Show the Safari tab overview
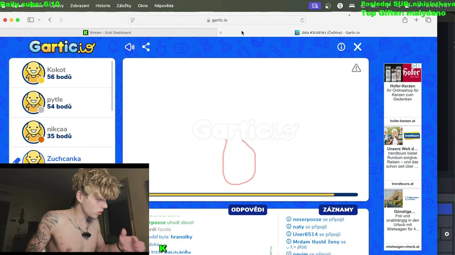 click(428, 20)
